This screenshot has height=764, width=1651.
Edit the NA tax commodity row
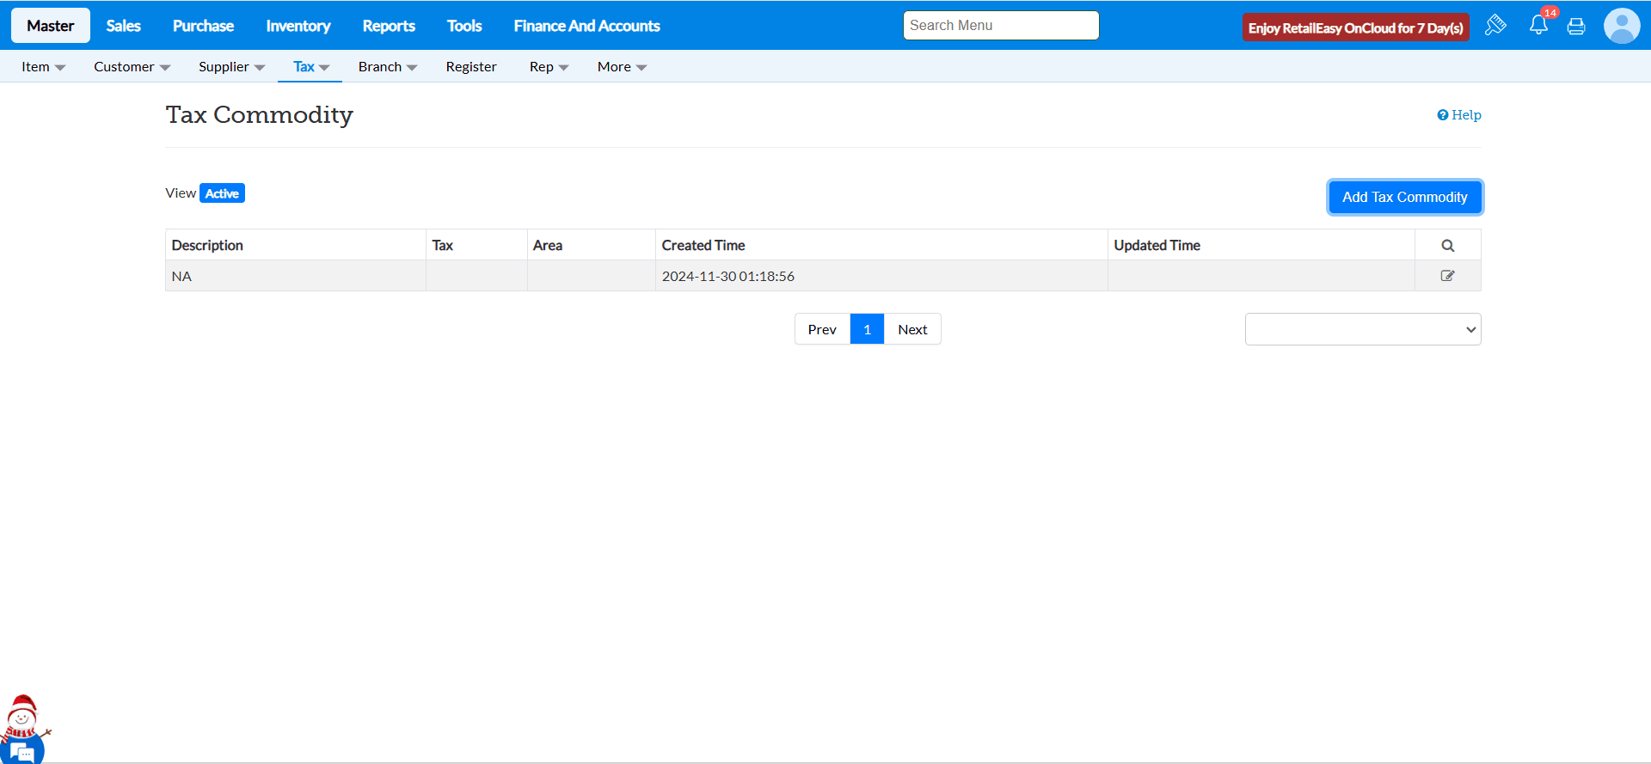pos(1448,276)
